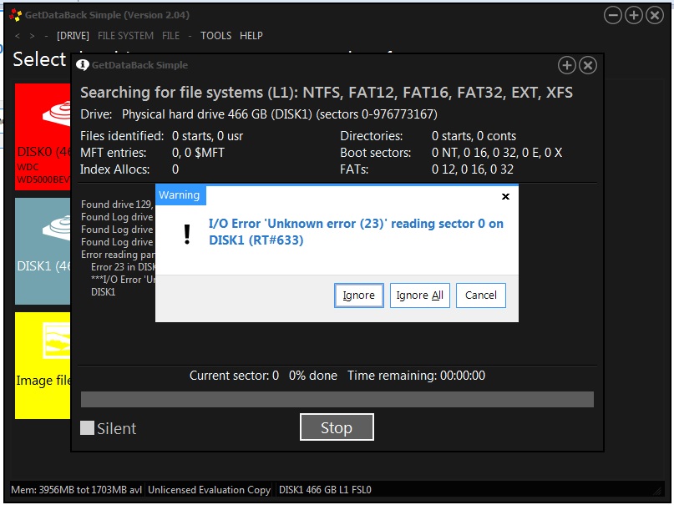Viewport: 674px width, 505px height.
Task: Stop the file system search
Action: 337,427
